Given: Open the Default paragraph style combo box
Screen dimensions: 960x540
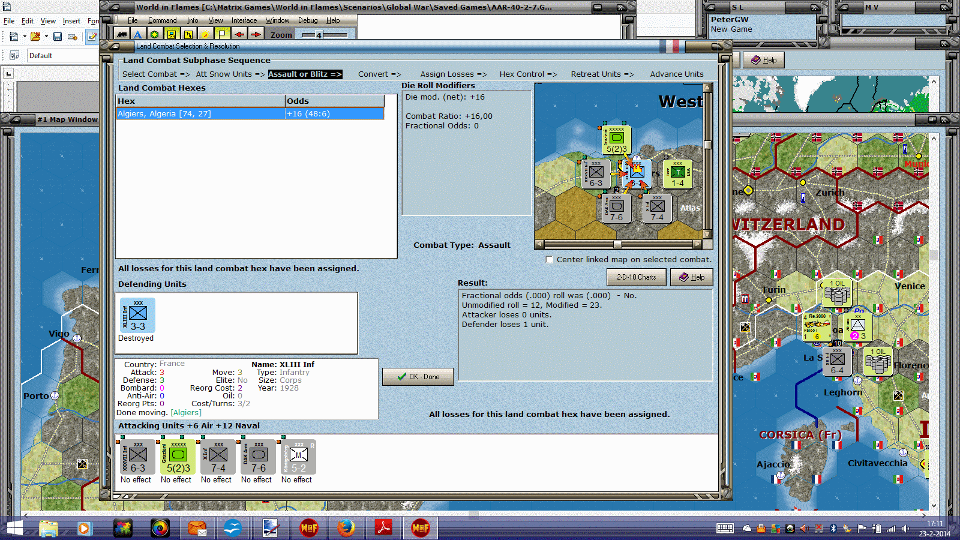Looking at the screenshot, I should click(62, 56).
